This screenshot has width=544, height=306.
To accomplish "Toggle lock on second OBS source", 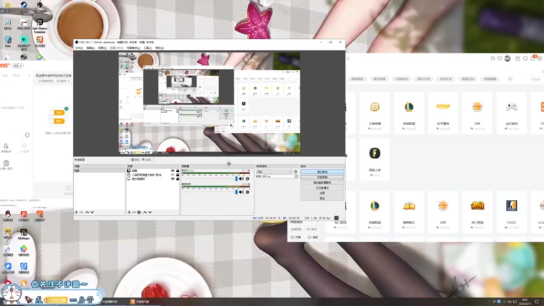I will pyautogui.click(x=177, y=175).
